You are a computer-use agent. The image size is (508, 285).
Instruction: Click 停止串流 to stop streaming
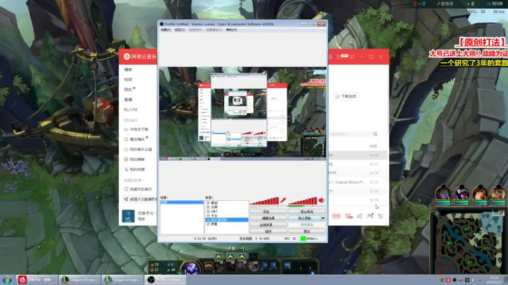coord(307,212)
